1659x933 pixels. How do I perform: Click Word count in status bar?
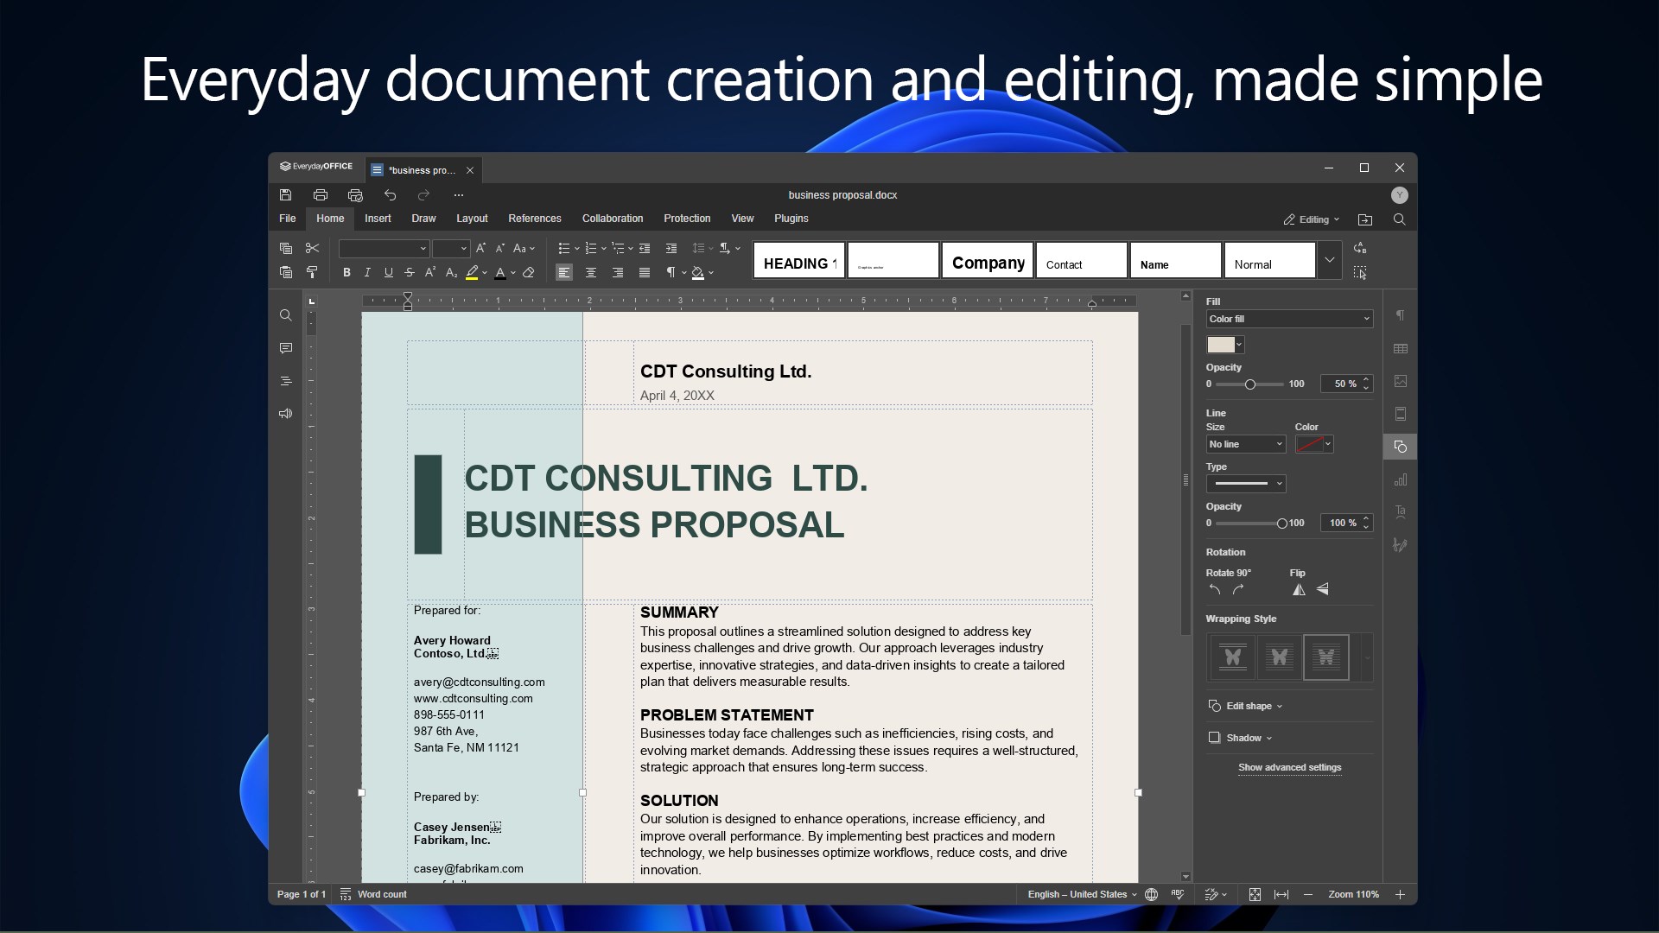tap(381, 894)
